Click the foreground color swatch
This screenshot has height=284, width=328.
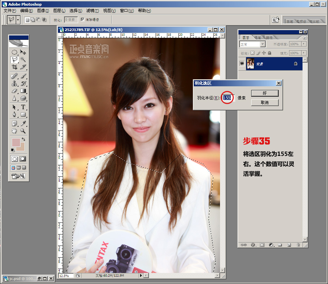(x=15, y=141)
